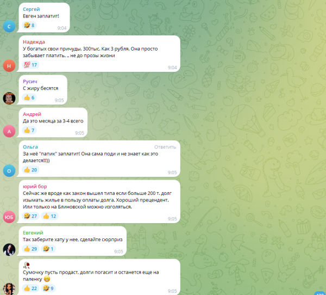Click the pink A avatar of Андрей

(9, 131)
